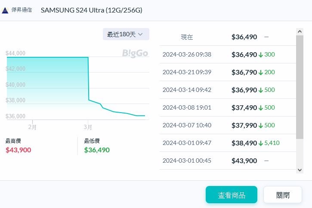Viewport: 312px width, 208px height.
Task: Click the down arrow in the 2024-03-07 row
Action: [x=261, y=126]
